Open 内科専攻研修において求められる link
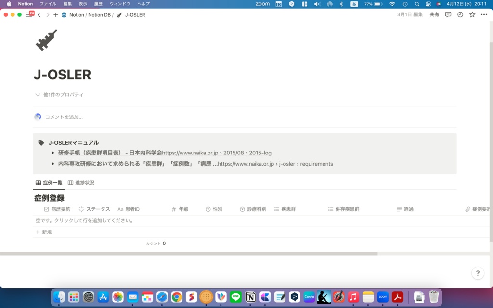Image resolution: width=493 pixels, height=308 pixels. point(195,164)
